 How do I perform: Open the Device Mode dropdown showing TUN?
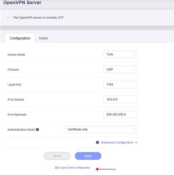(x=120, y=55)
